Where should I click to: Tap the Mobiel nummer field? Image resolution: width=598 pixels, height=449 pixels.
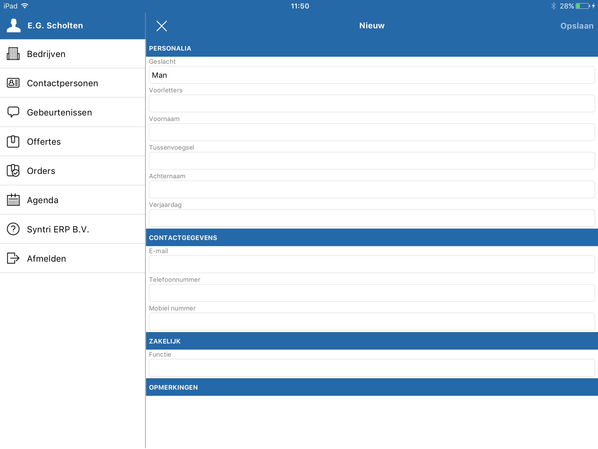point(372,322)
